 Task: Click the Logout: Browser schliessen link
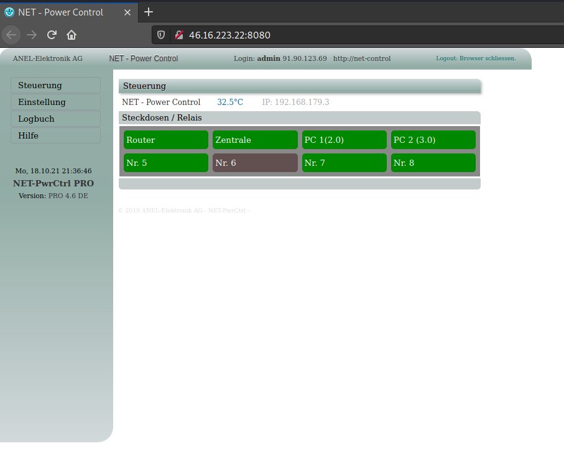[x=476, y=58]
